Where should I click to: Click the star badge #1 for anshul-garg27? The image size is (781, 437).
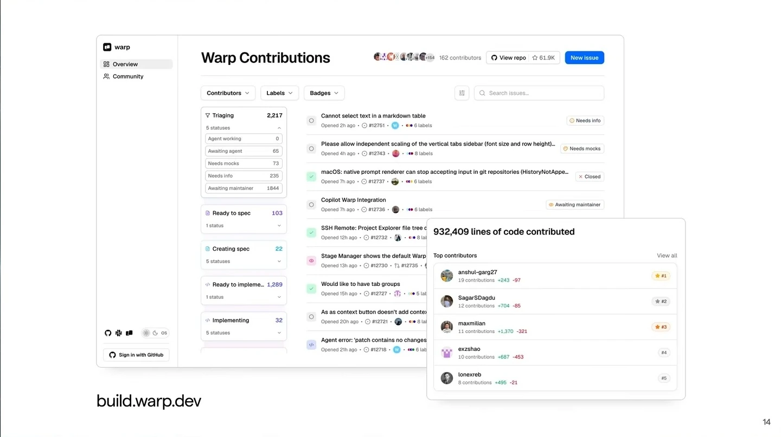pos(661,276)
